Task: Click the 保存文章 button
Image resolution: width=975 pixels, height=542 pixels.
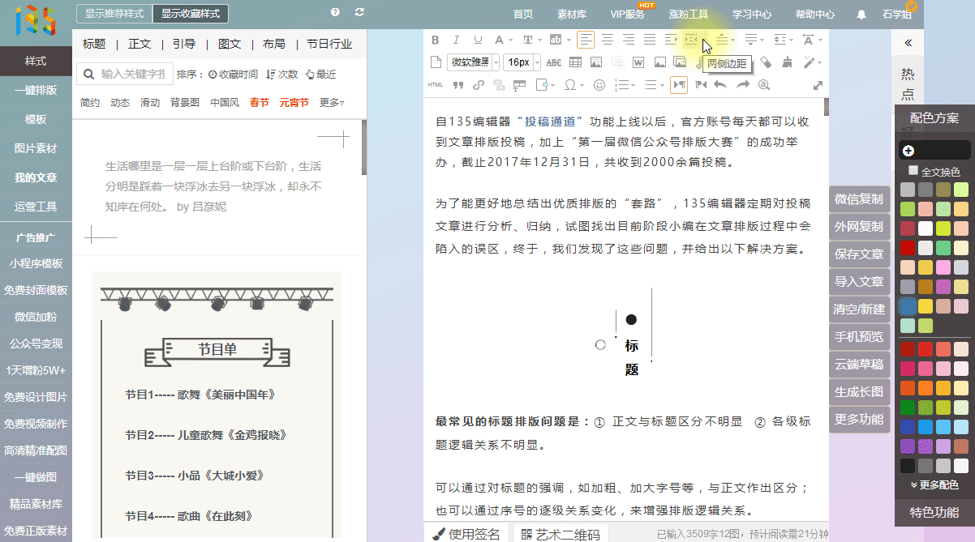Action: point(859,254)
